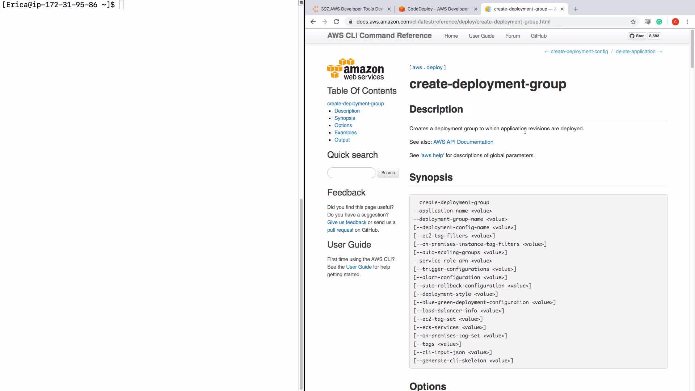Open User Guide in top navigation
Image resolution: width=695 pixels, height=391 pixels.
coord(481,36)
